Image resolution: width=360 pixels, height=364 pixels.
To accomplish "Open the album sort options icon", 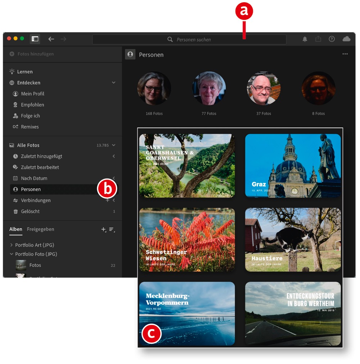I will click(112, 229).
